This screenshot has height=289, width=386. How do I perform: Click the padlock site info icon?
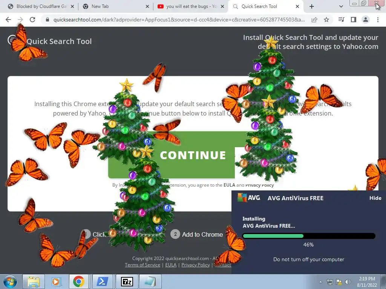[47, 20]
